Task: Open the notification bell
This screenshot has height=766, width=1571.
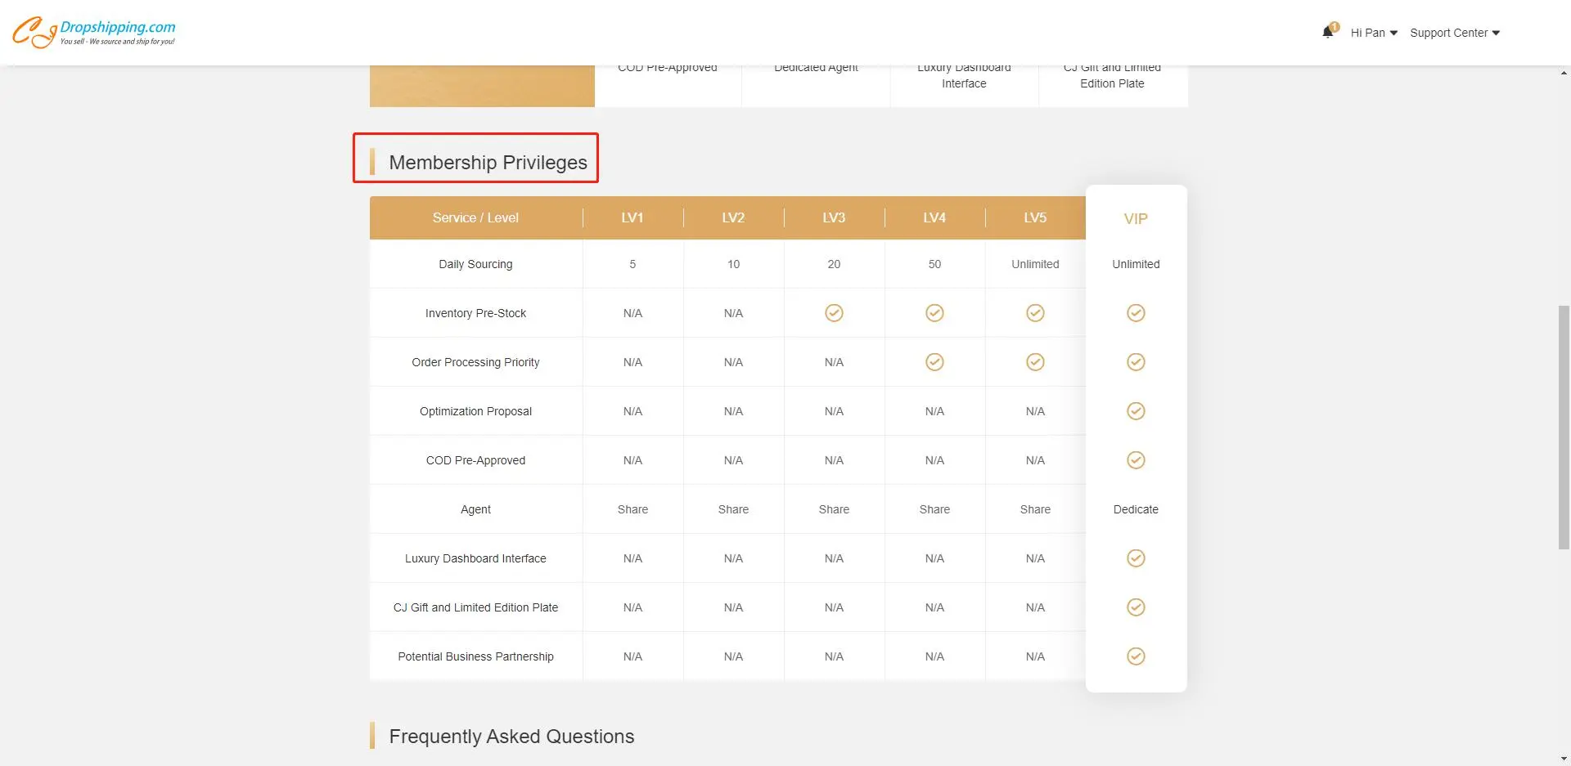Action: [x=1328, y=33]
